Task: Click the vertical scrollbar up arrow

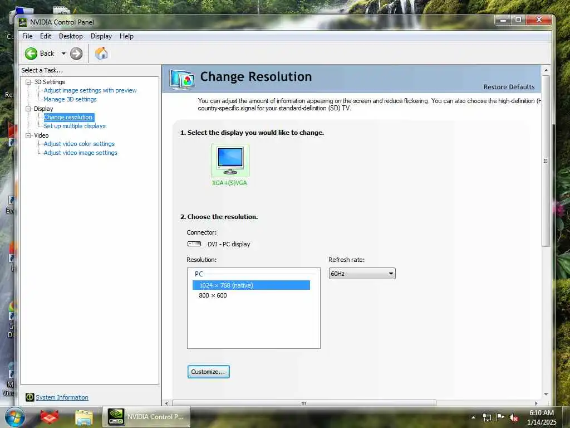Action: 546,70
